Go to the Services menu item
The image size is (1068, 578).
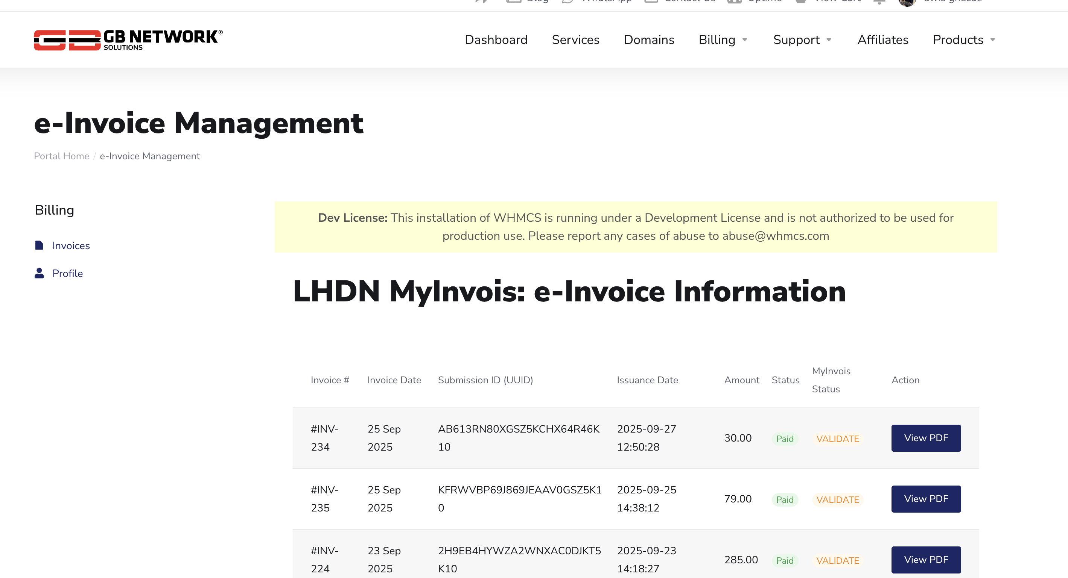pos(575,40)
